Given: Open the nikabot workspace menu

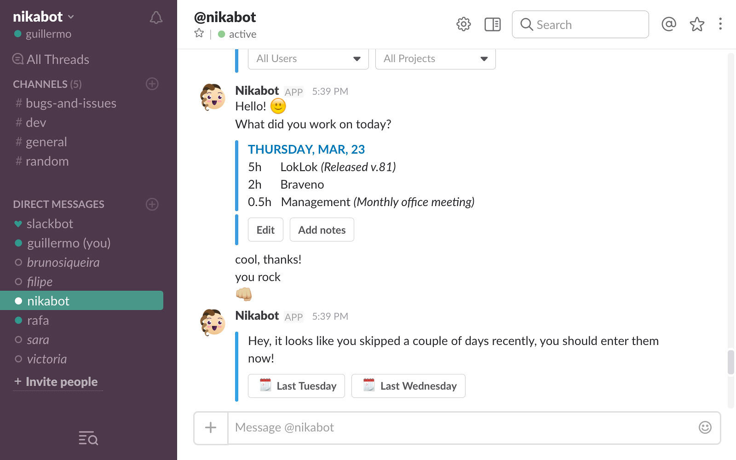Looking at the screenshot, I should (44, 17).
